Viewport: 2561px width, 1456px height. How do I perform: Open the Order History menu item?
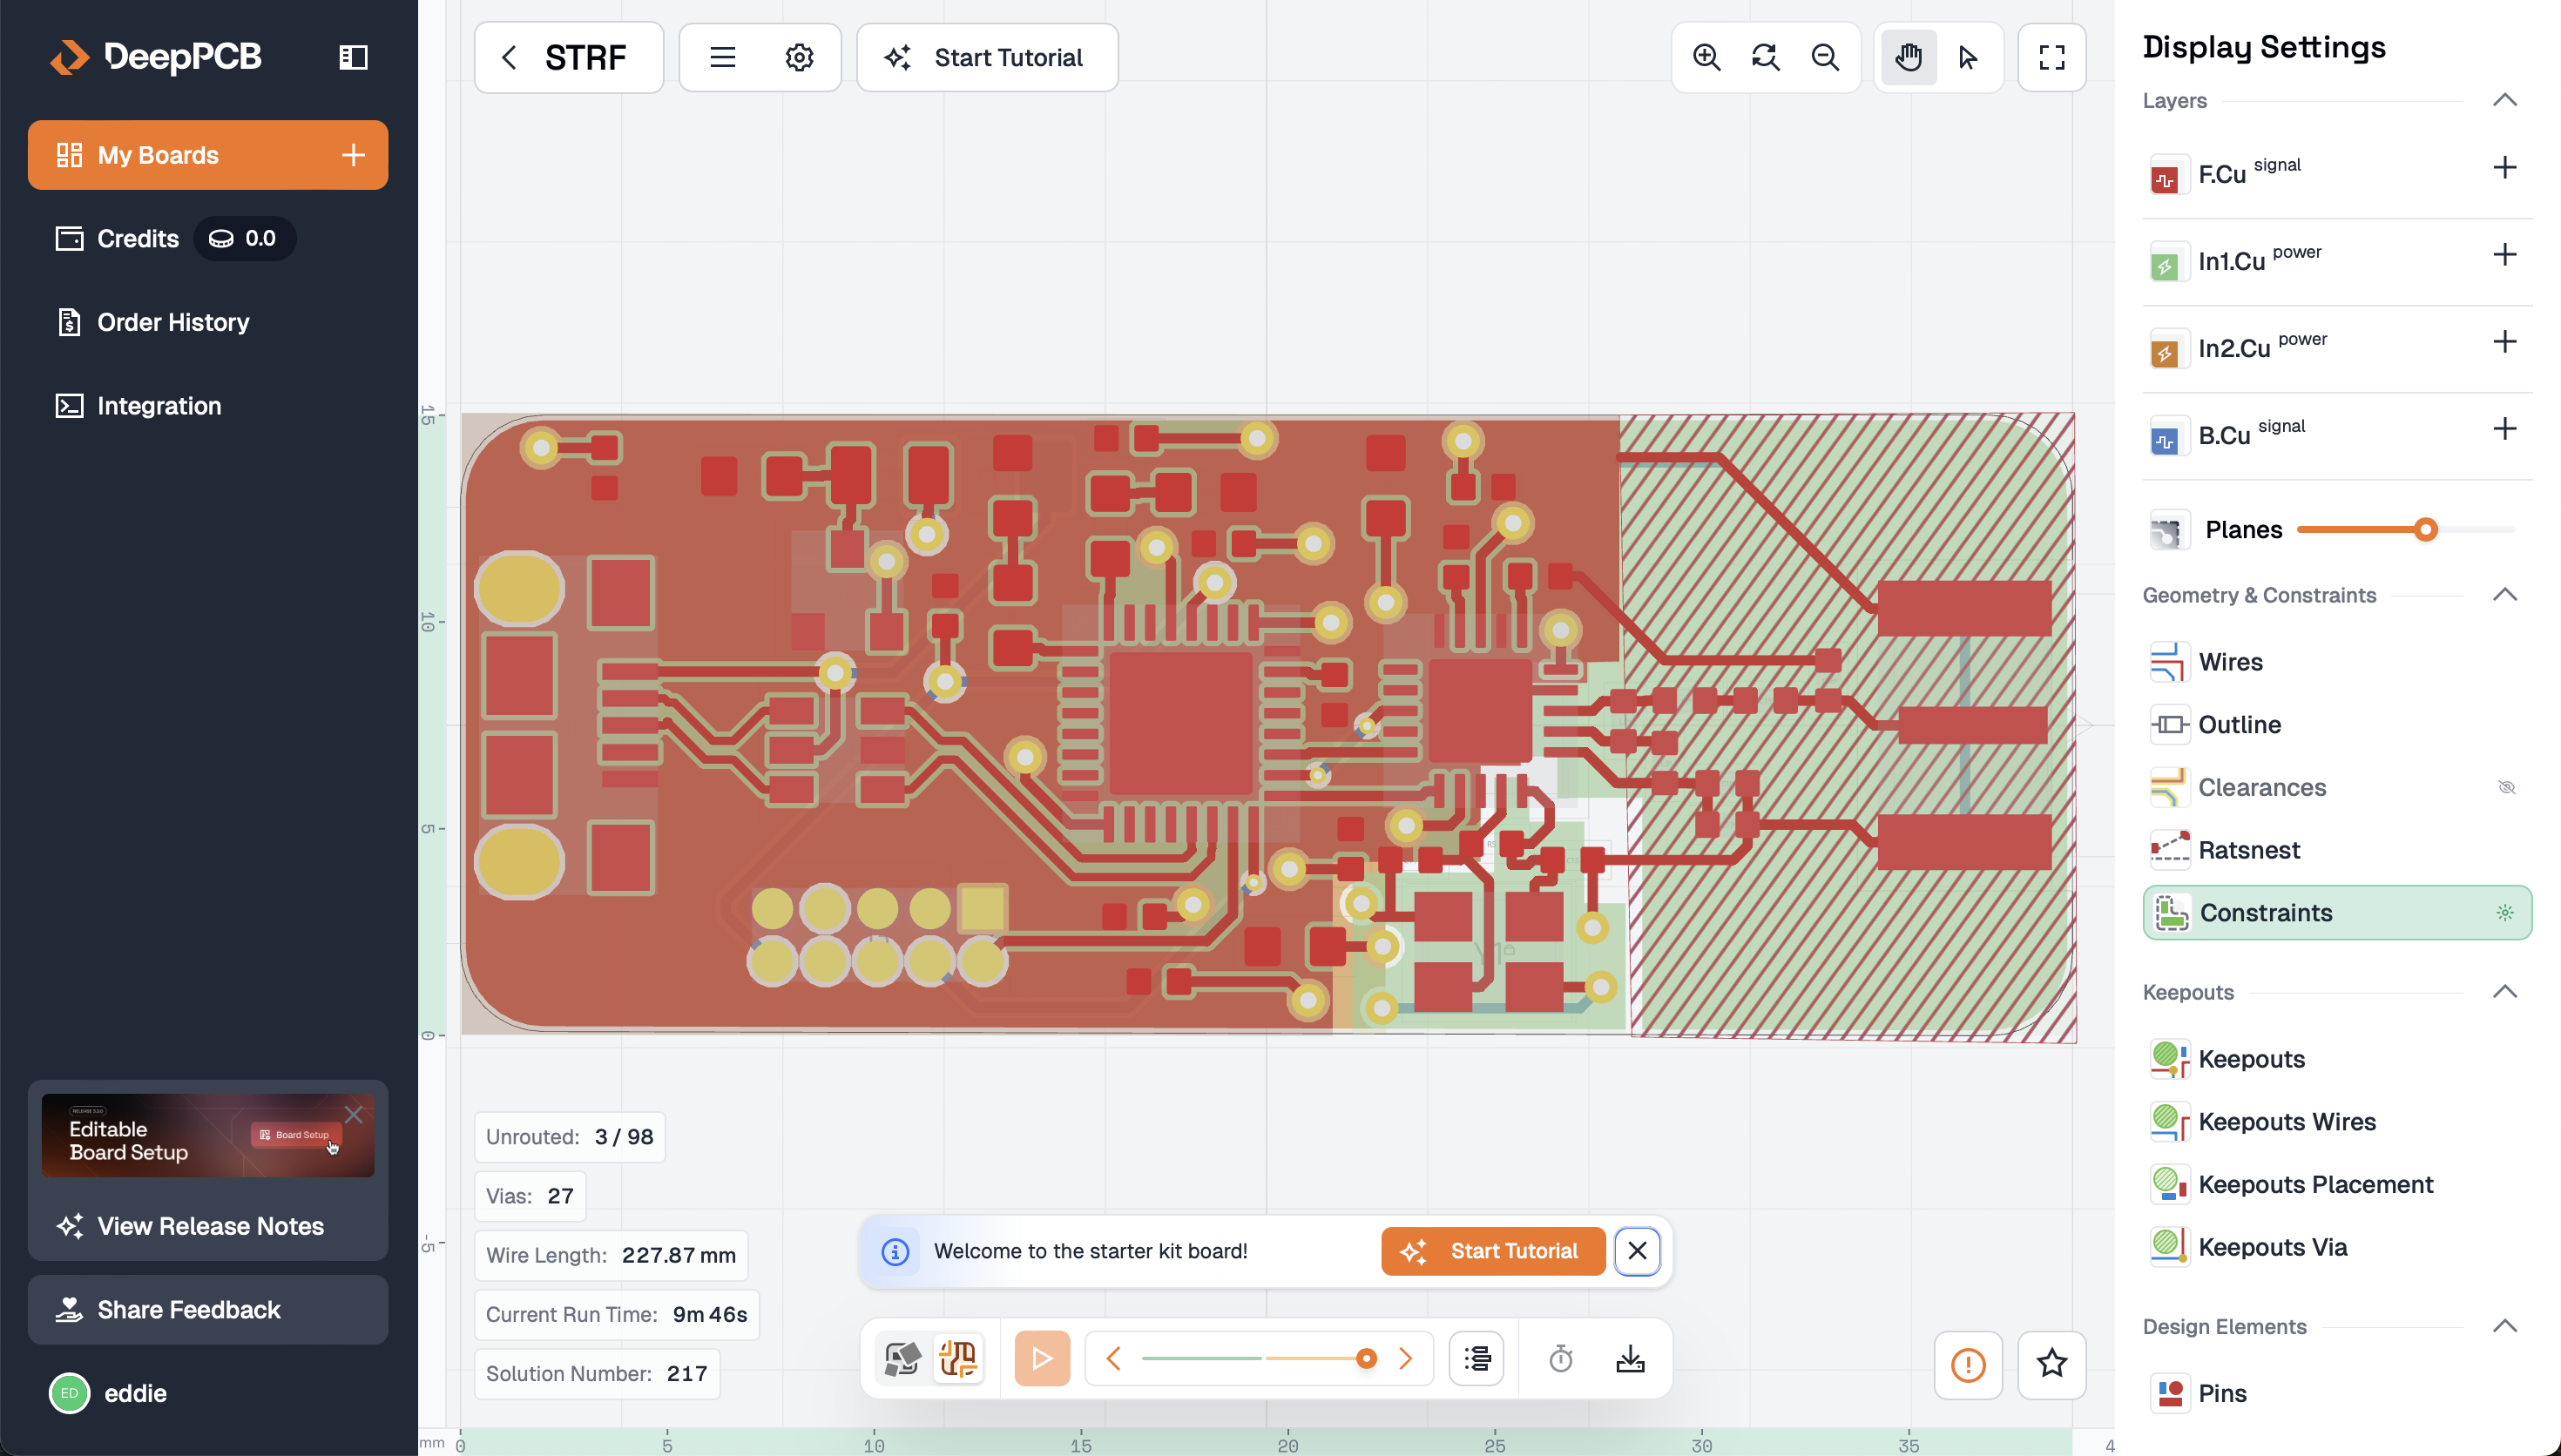point(173,322)
